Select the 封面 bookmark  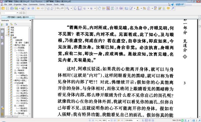12,28
